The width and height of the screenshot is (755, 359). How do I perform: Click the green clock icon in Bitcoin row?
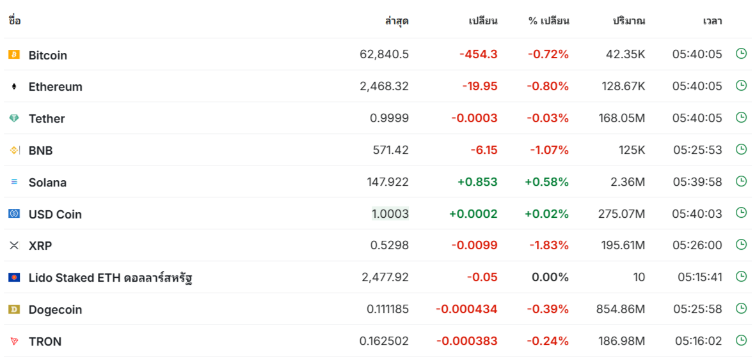point(742,54)
